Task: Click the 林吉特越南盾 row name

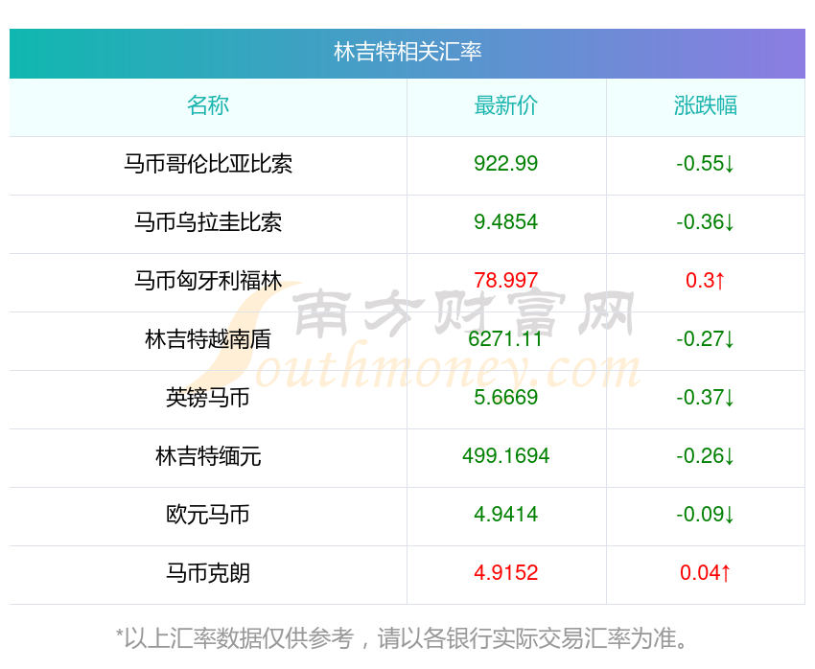Action: point(208,339)
